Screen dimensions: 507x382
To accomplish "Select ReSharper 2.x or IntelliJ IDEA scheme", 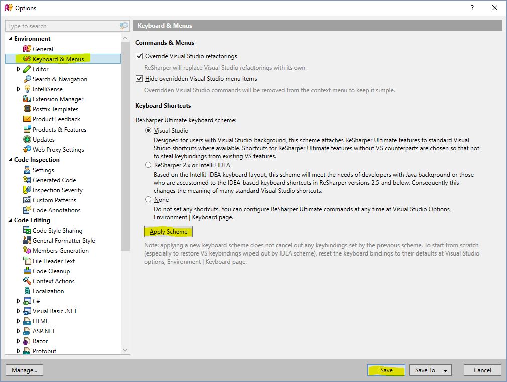I will [x=148, y=165].
